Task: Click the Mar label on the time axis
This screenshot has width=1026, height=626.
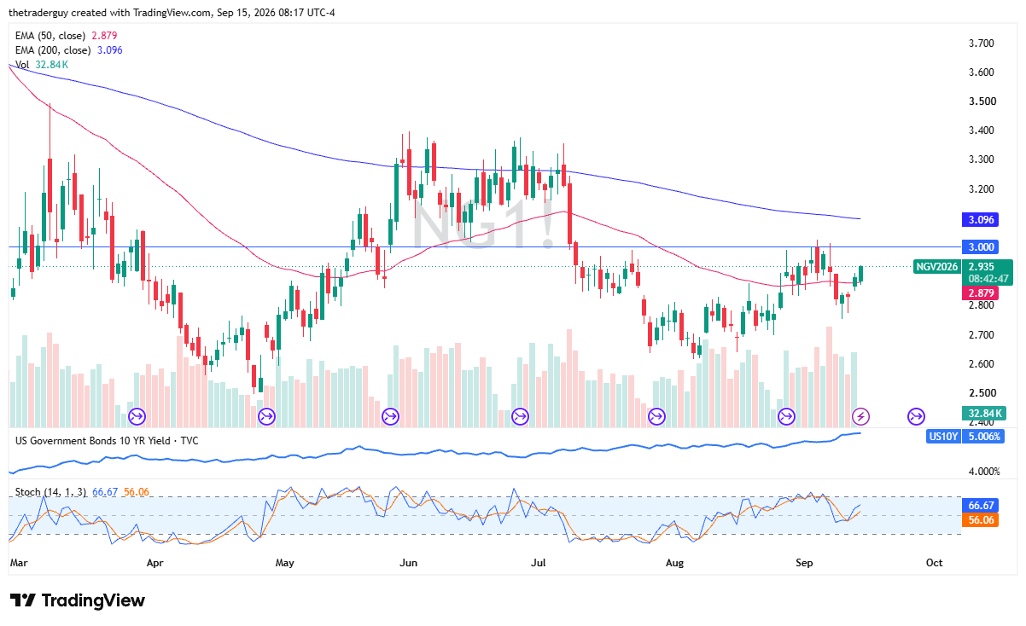Action: click(18, 563)
